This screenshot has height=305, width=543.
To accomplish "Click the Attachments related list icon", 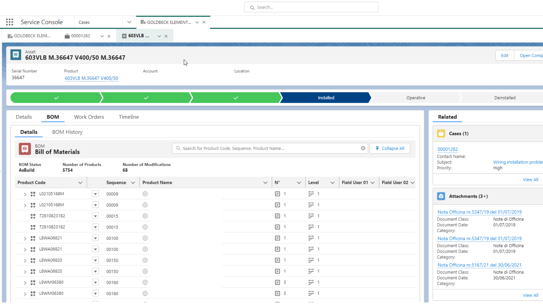I will coord(441,196).
